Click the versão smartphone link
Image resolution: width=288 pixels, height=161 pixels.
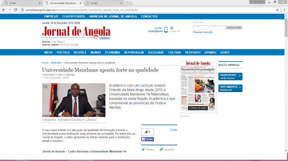click(155, 30)
